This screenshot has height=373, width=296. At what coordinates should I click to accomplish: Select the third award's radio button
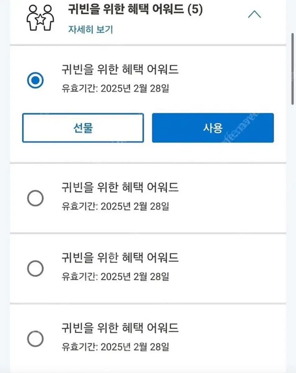pos(35,268)
